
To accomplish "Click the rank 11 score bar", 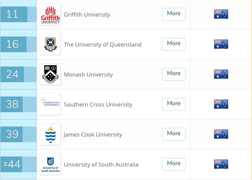I will 19,14.
